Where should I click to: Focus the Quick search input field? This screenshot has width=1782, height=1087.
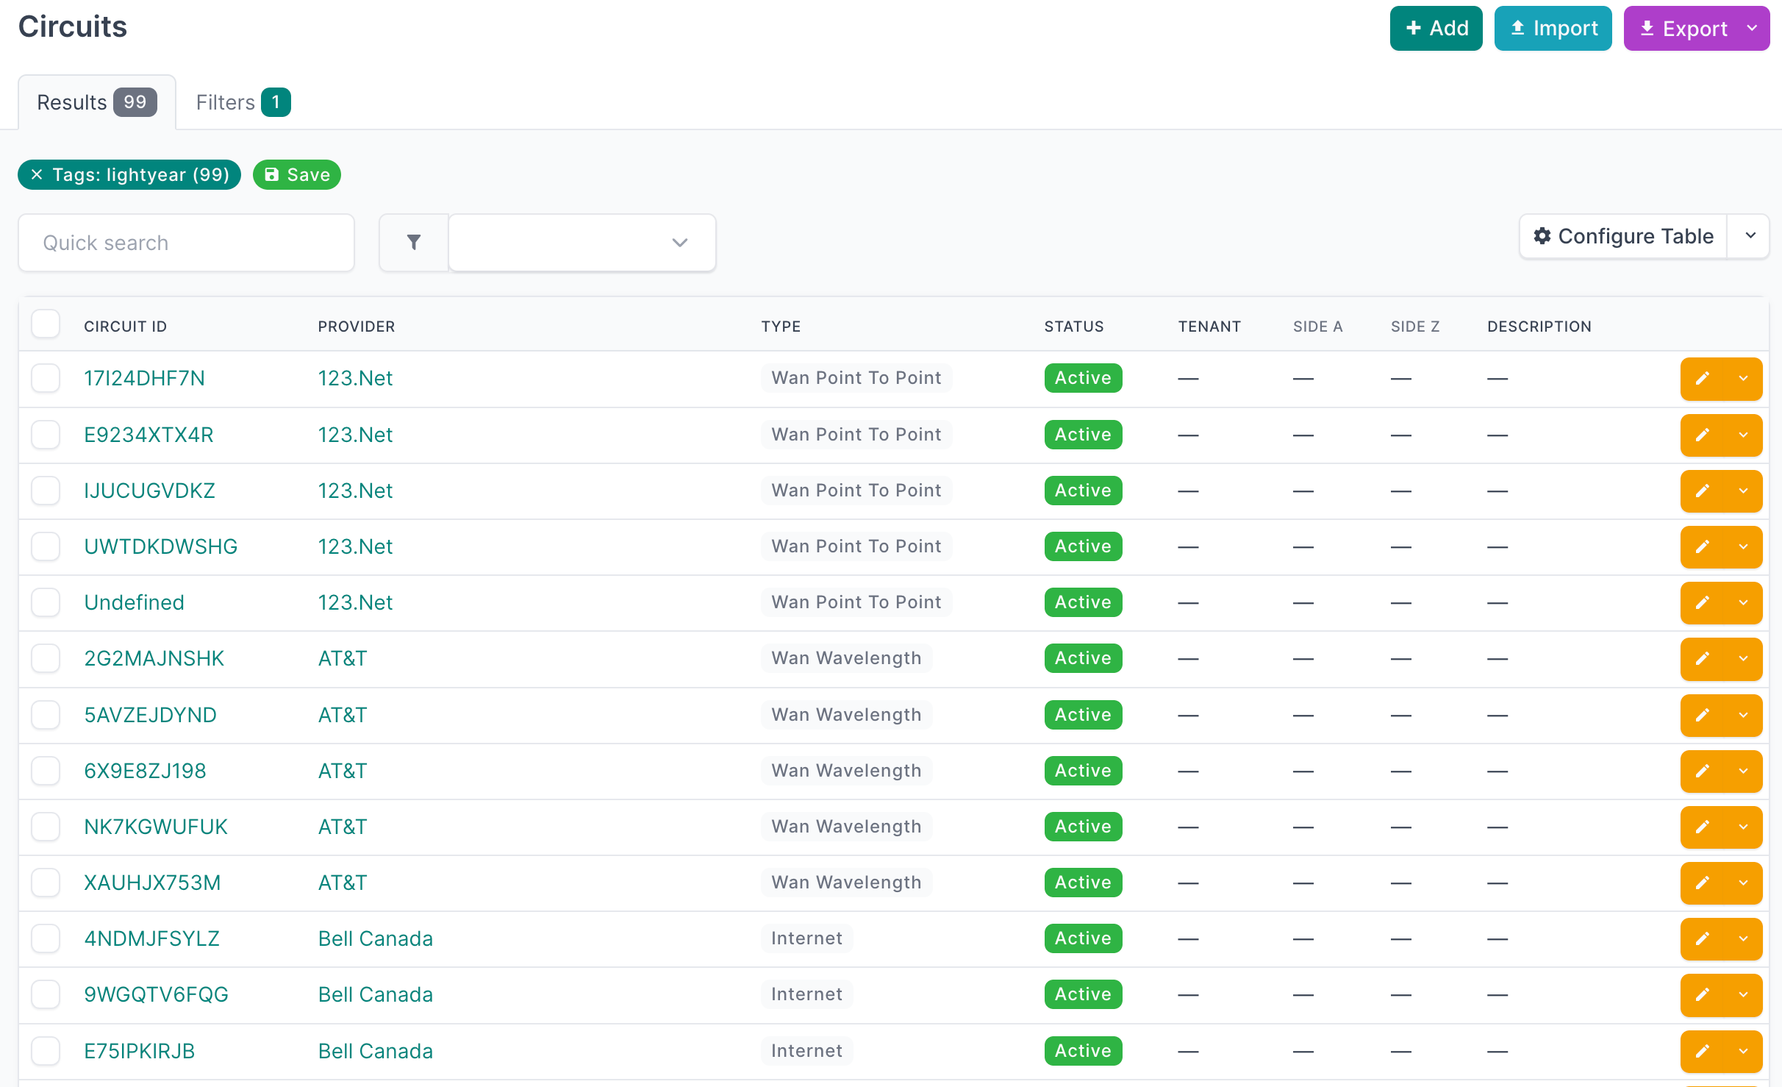[186, 243]
